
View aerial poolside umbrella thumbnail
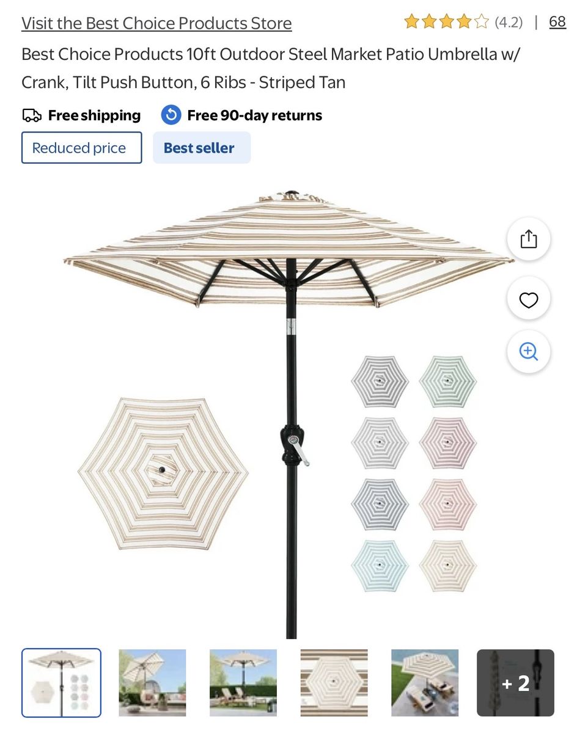coord(425,683)
